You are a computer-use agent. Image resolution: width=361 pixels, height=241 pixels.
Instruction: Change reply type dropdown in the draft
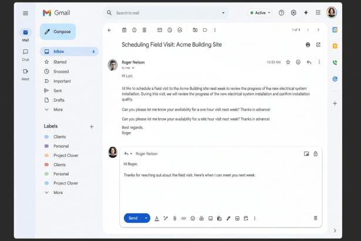click(x=128, y=154)
